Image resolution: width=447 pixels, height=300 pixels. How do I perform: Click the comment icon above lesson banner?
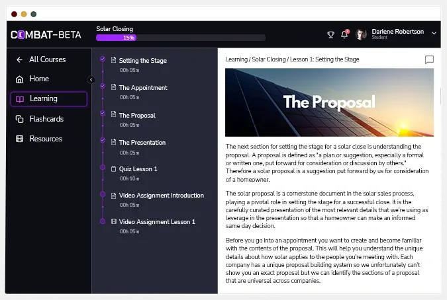coord(429,59)
